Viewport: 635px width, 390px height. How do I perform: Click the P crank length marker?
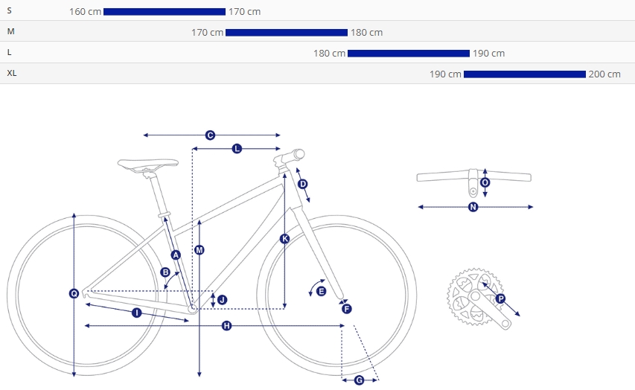501,299
